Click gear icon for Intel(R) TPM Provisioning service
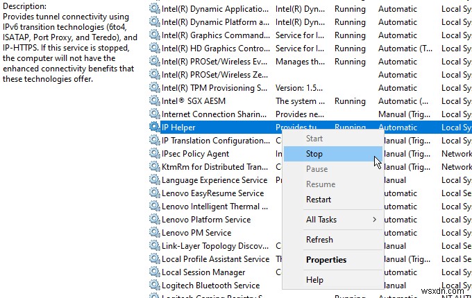 click(x=154, y=88)
